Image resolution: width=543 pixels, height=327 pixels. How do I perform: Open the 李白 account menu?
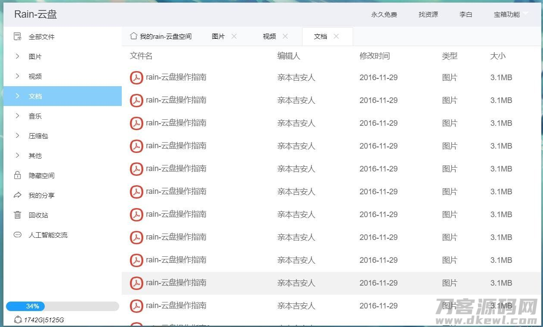(x=466, y=14)
